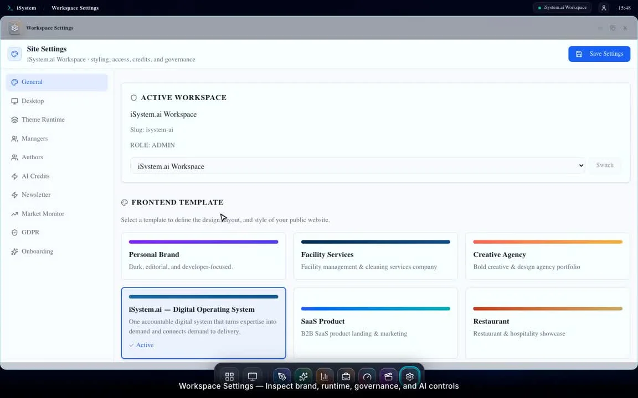This screenshot has width=638, height=398.
Task: Open the pen nib app in dock
Action: click(x=281, y=376)
